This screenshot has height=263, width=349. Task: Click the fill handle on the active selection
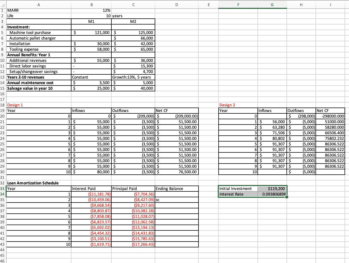coord(286,197)
